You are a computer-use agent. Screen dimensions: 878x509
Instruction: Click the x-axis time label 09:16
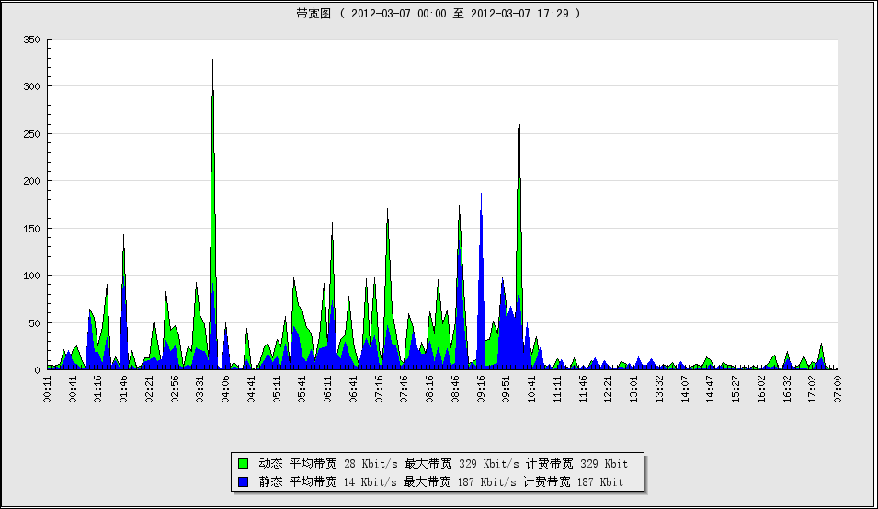pos(481,389)
